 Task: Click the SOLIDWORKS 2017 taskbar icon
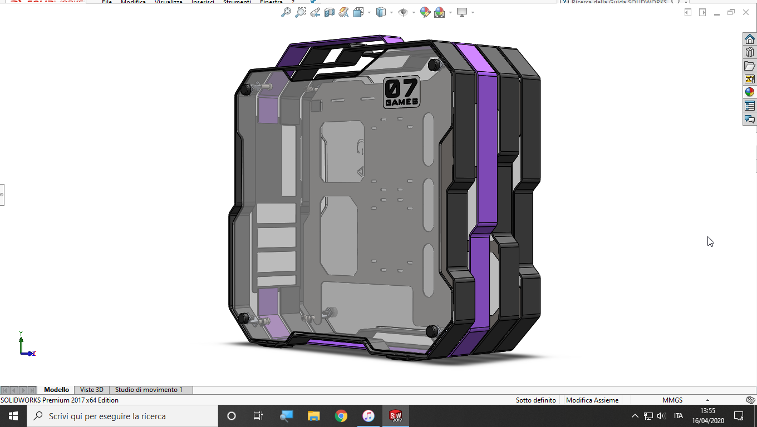point(396,416)
